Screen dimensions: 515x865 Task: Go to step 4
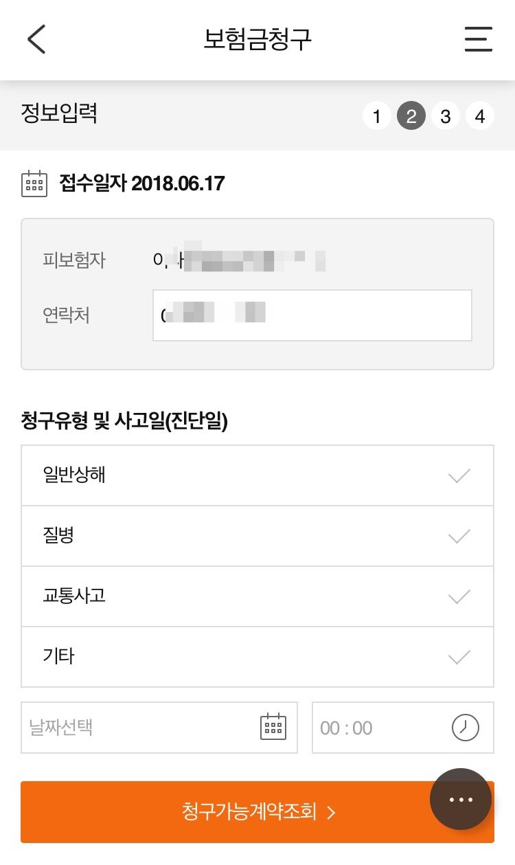[480, 116]
